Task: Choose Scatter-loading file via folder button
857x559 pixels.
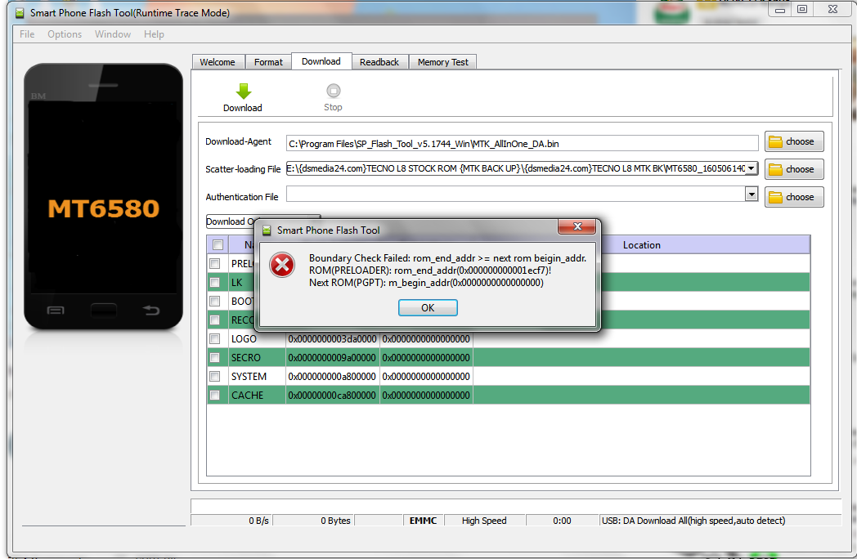Action: (793, 169)
